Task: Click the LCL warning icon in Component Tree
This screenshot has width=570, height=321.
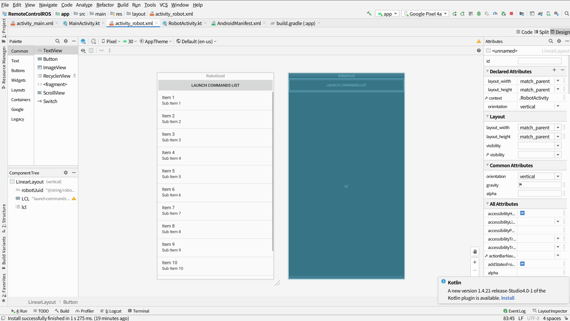Action: 74,199
